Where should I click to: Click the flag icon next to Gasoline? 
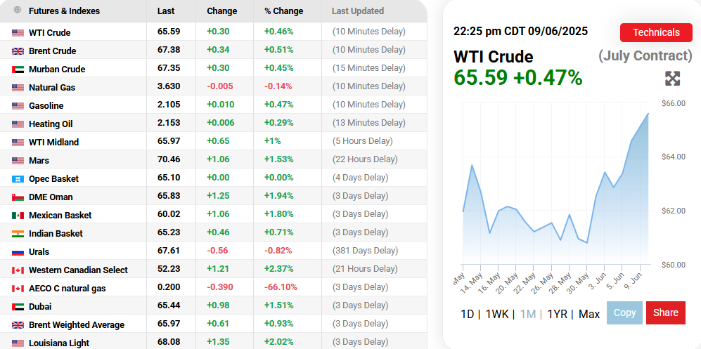coord(18,106)
